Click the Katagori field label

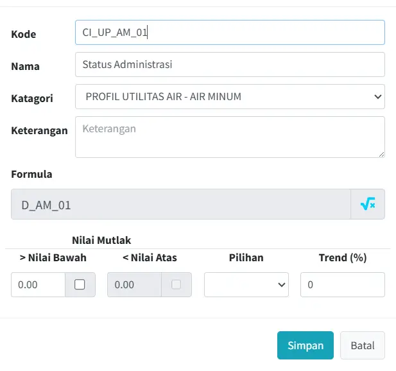click(32, 98)
